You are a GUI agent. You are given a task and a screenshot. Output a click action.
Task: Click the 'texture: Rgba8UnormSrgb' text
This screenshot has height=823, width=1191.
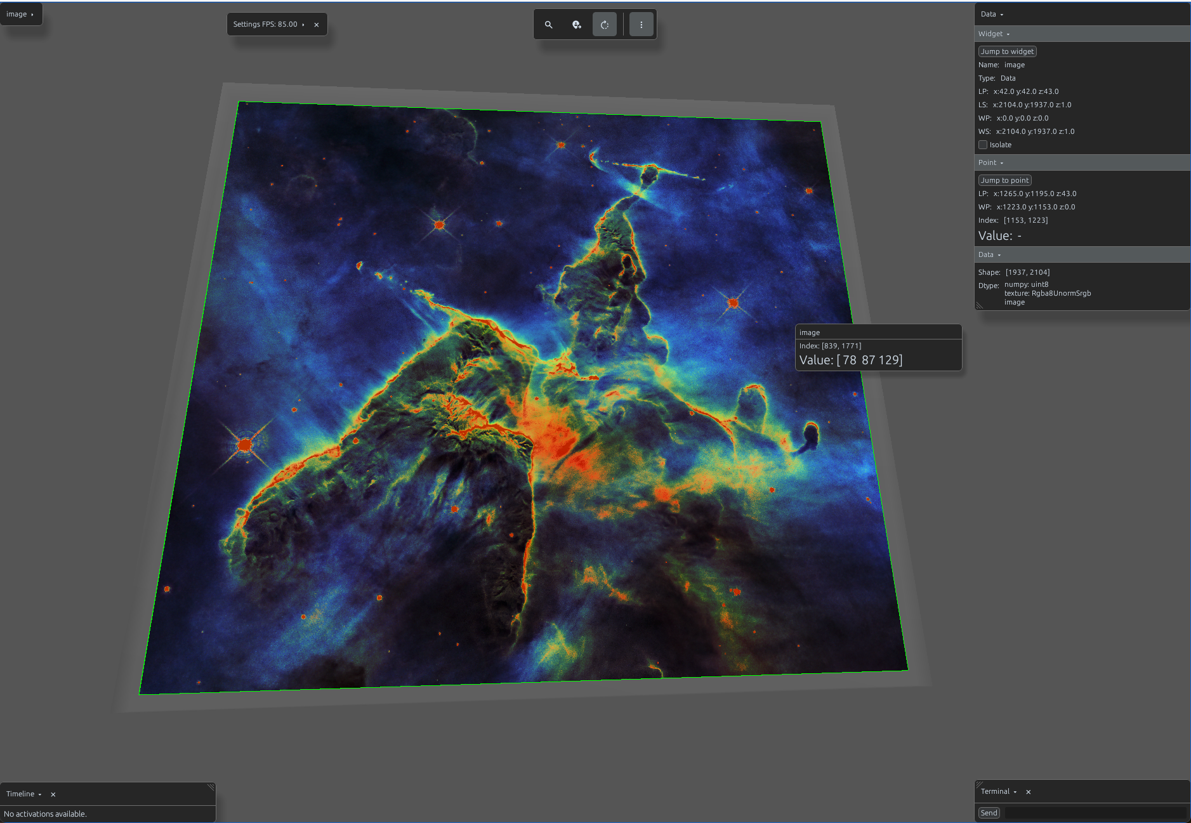coord(1048,293)
